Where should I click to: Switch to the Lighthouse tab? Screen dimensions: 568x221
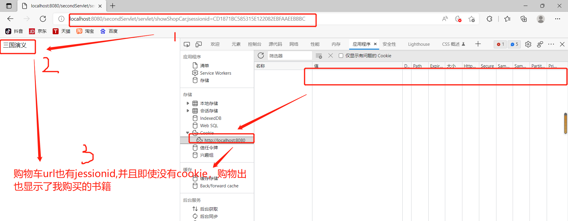pos(419,44)
